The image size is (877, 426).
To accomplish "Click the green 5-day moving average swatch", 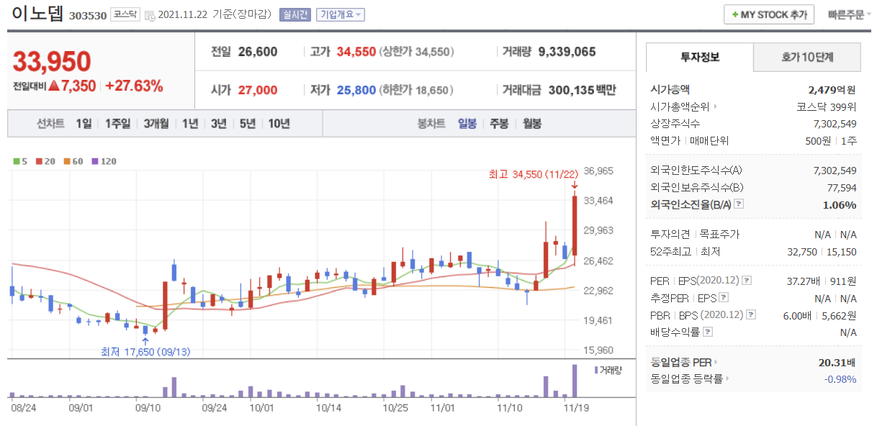I will pos(17,161).
